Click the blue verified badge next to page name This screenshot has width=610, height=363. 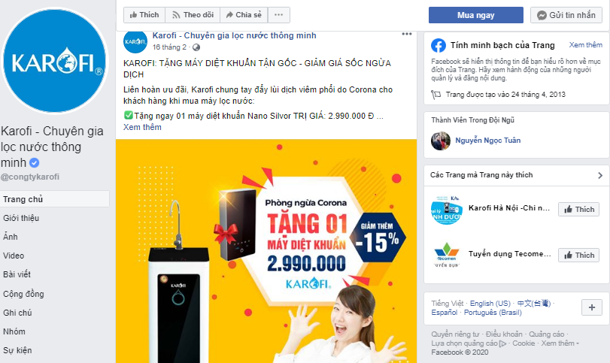35,162
